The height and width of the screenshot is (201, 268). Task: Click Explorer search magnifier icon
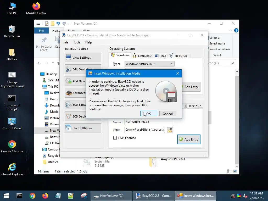[232, 63]
